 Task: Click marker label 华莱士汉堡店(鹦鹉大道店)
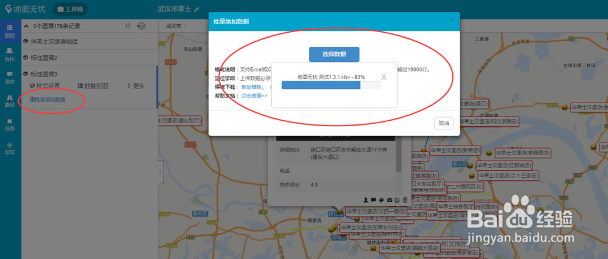(410, 248)
